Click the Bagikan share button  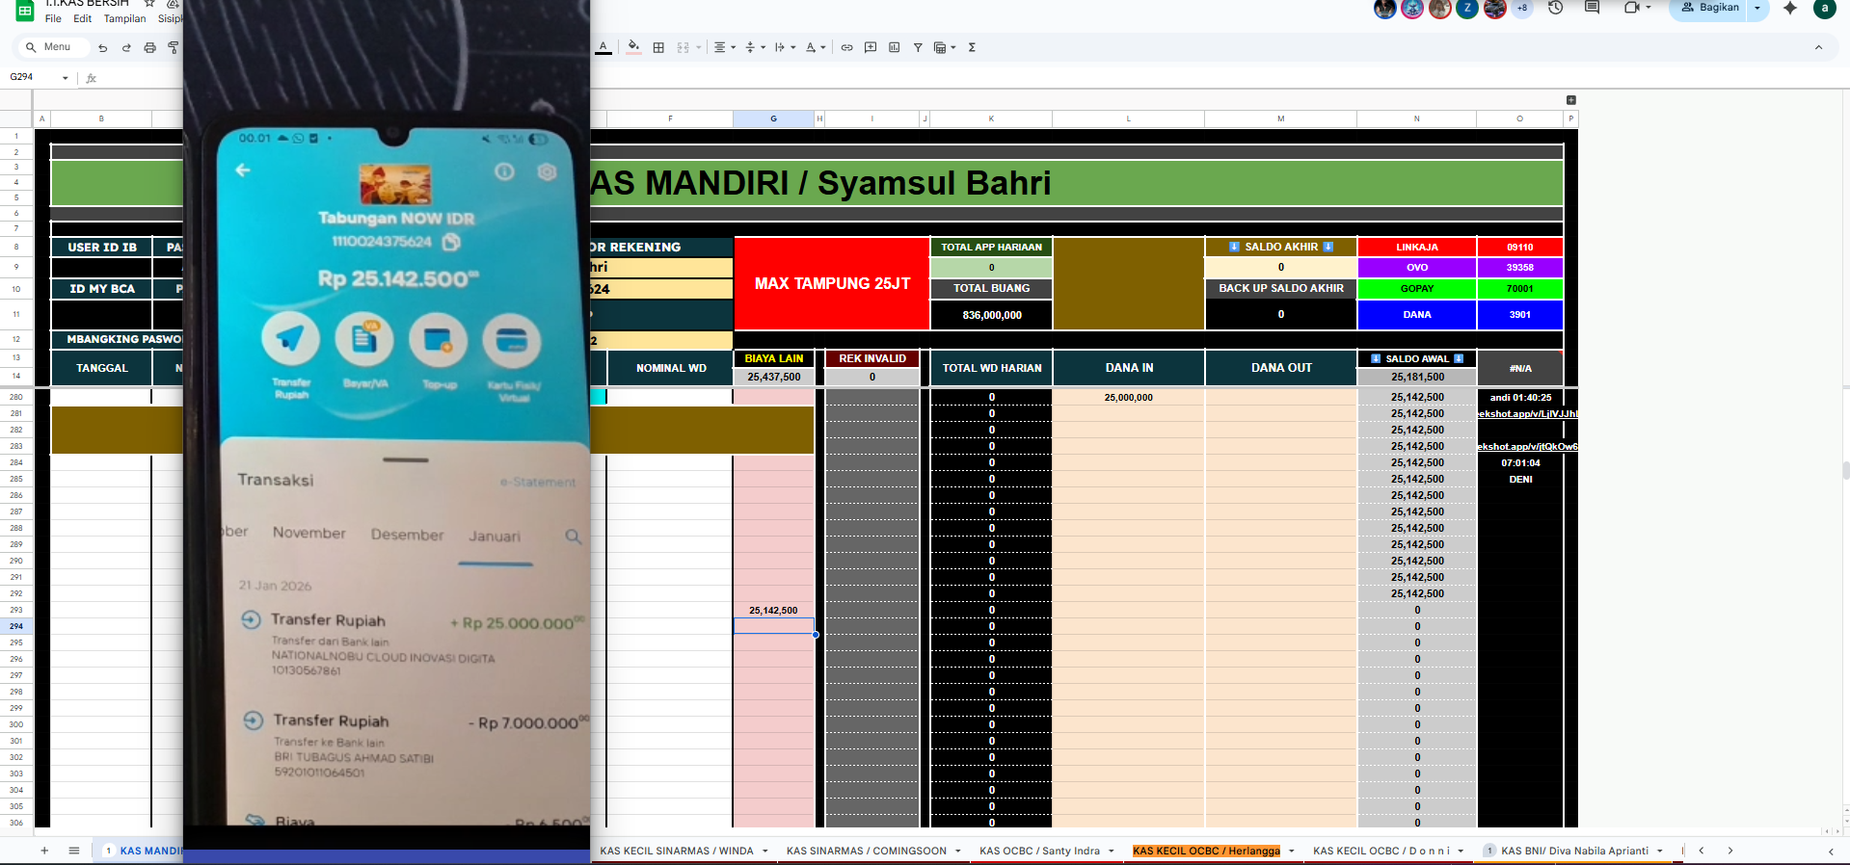point(1709,8)
